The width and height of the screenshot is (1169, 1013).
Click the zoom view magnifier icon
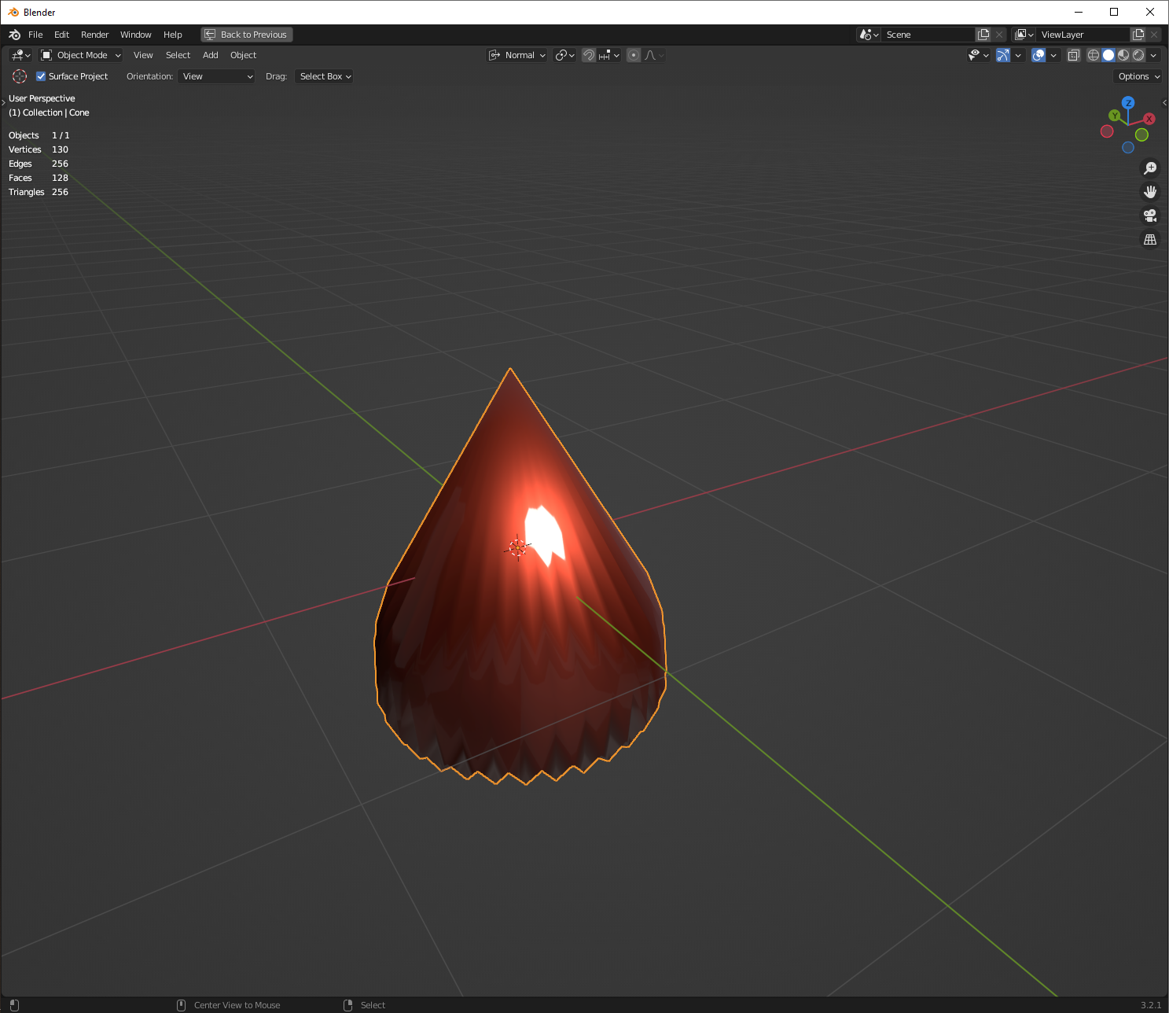pos(1150,168)
